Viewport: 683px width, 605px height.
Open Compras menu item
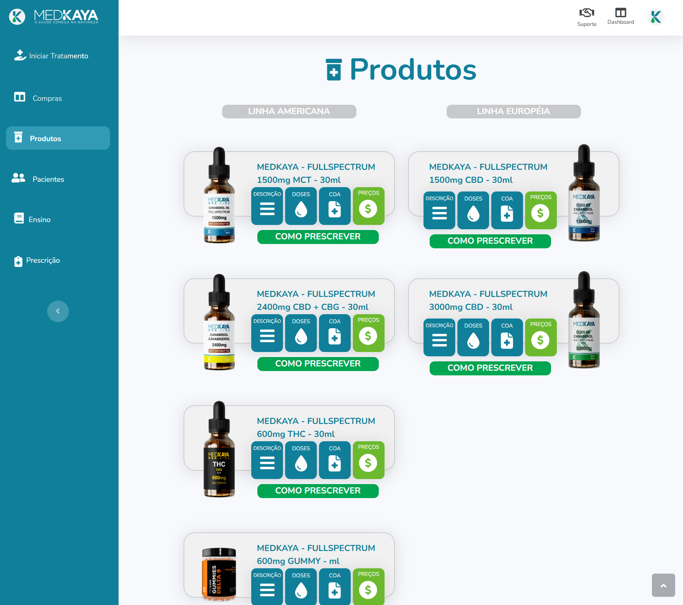tap(38, 98)
